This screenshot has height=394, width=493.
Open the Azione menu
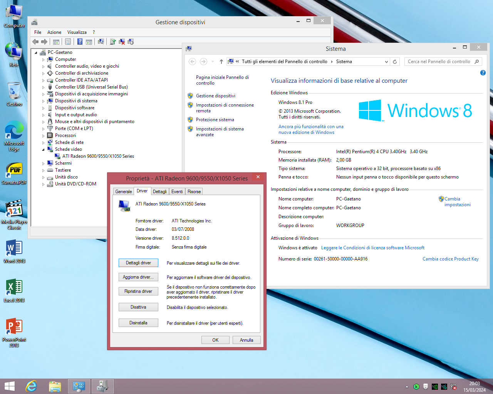(x=54, y=32)
